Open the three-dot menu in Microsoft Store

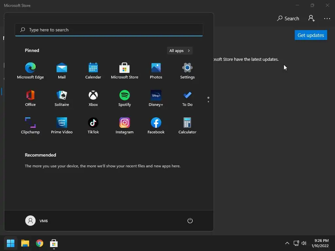(x=327, y=19)
